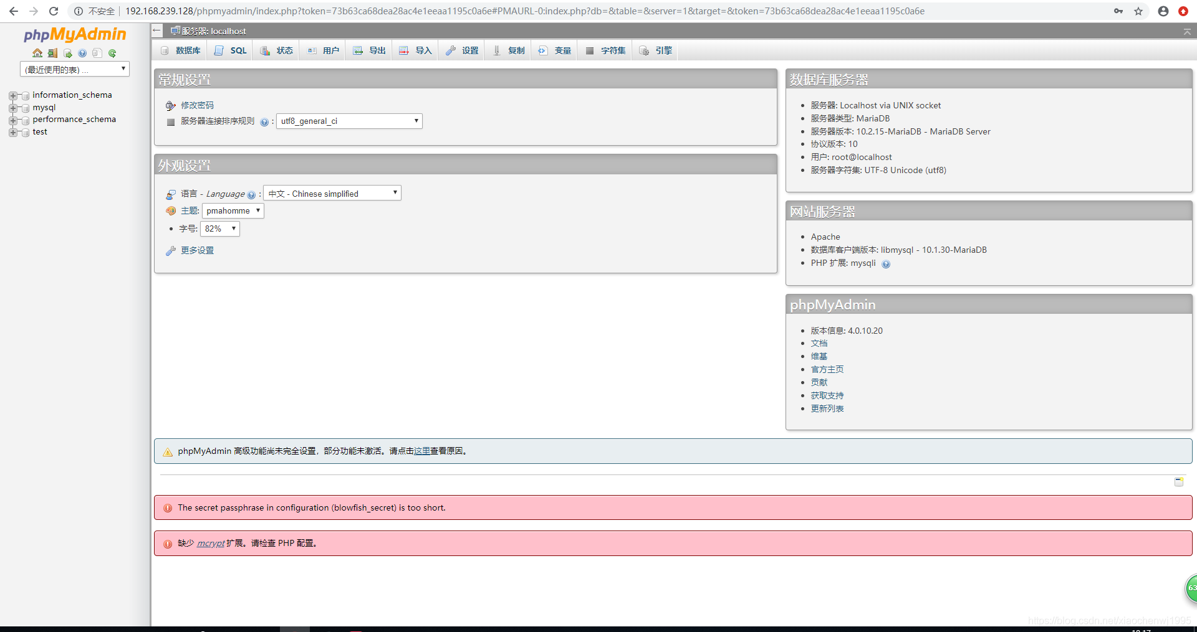
Task: Switch to the SQL tab
Action: (231, 50)
